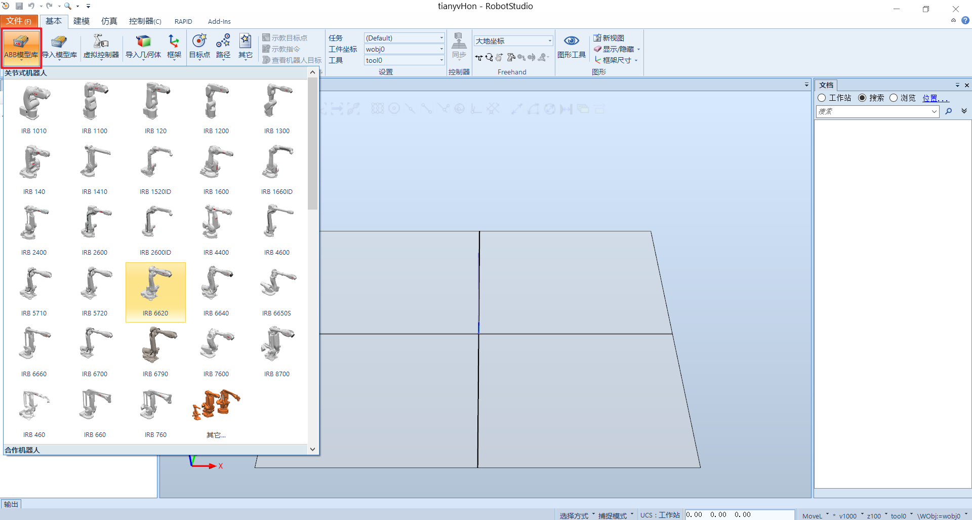Collapse the ribbon with the up caret
The image size is (972, 520).
coord(953,21)
